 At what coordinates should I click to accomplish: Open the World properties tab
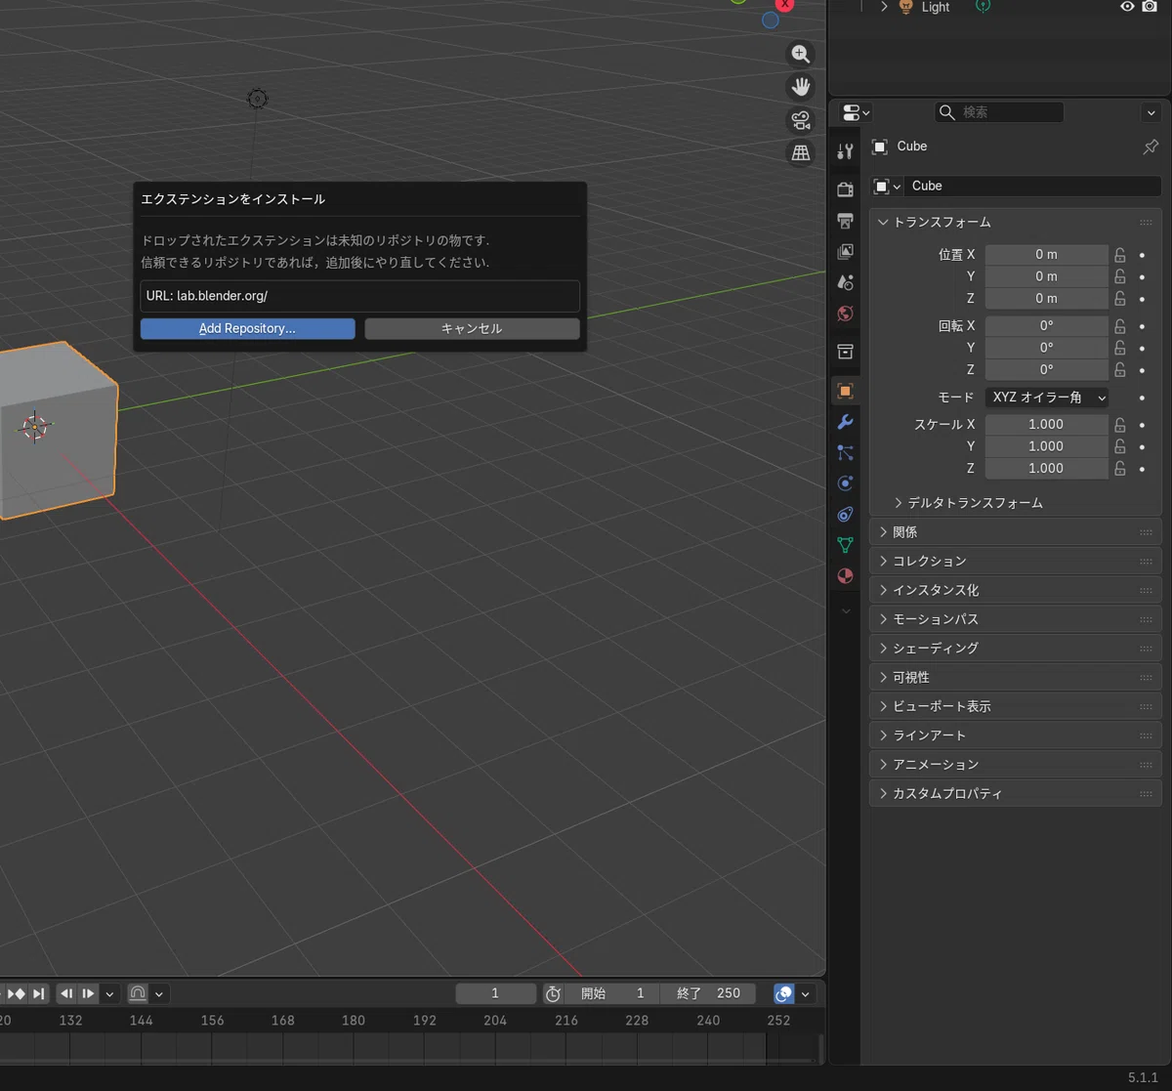[x=846, y=314]
